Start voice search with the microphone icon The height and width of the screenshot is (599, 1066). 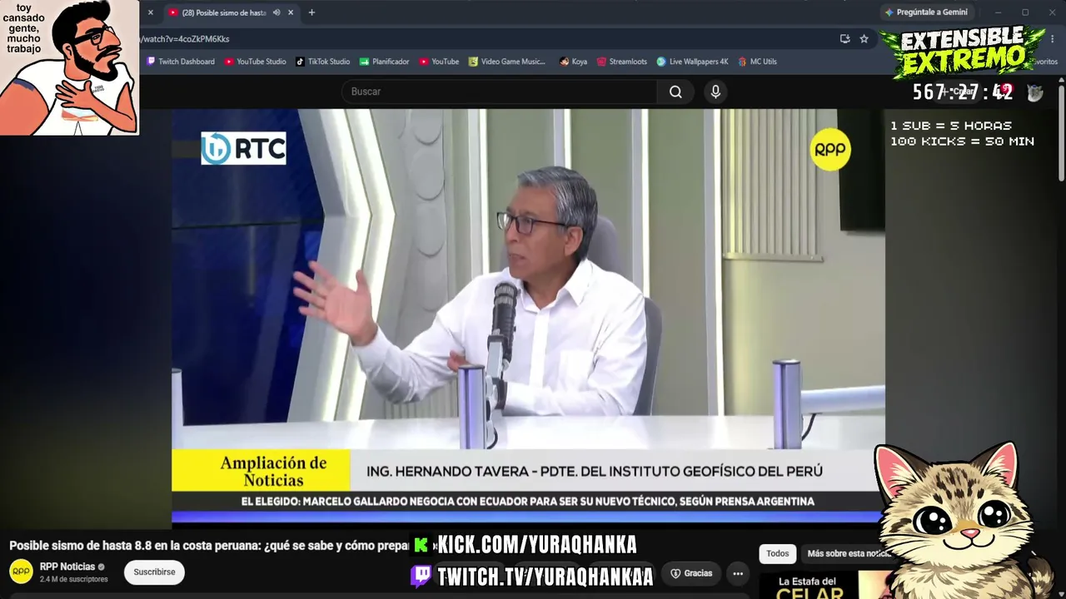(x=715, y=92)
